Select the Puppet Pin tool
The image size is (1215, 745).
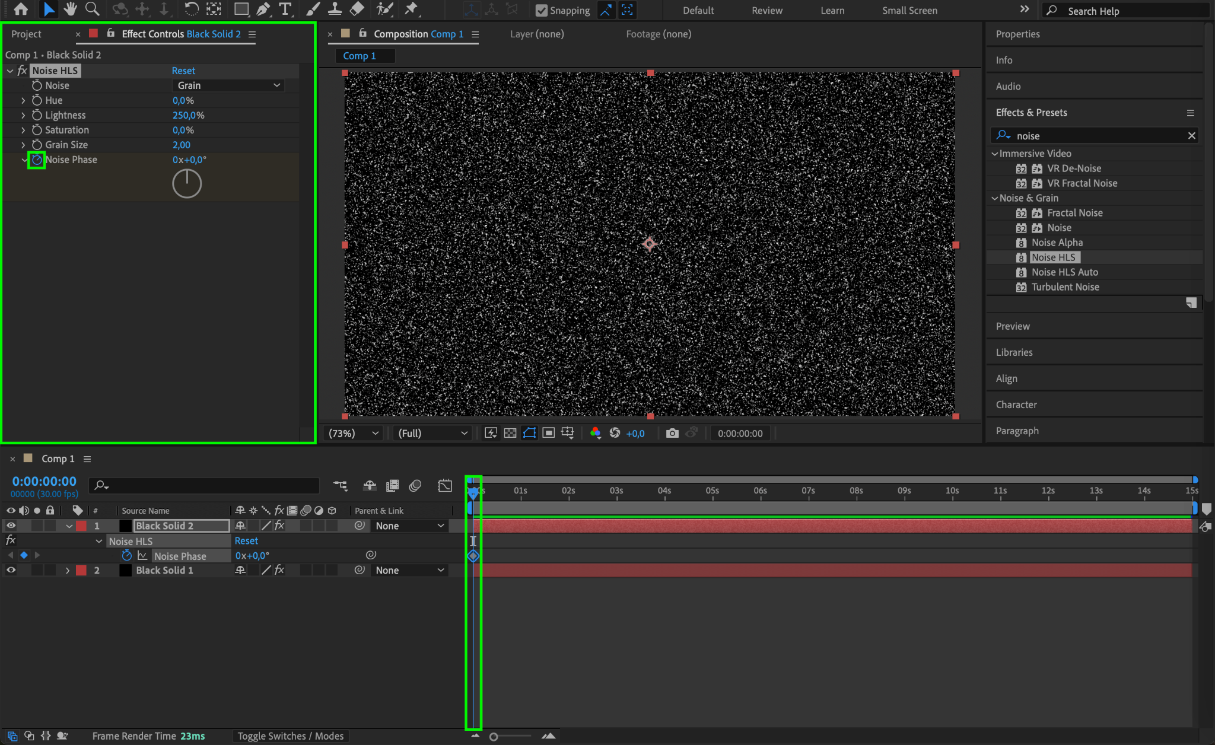(411, 9)
